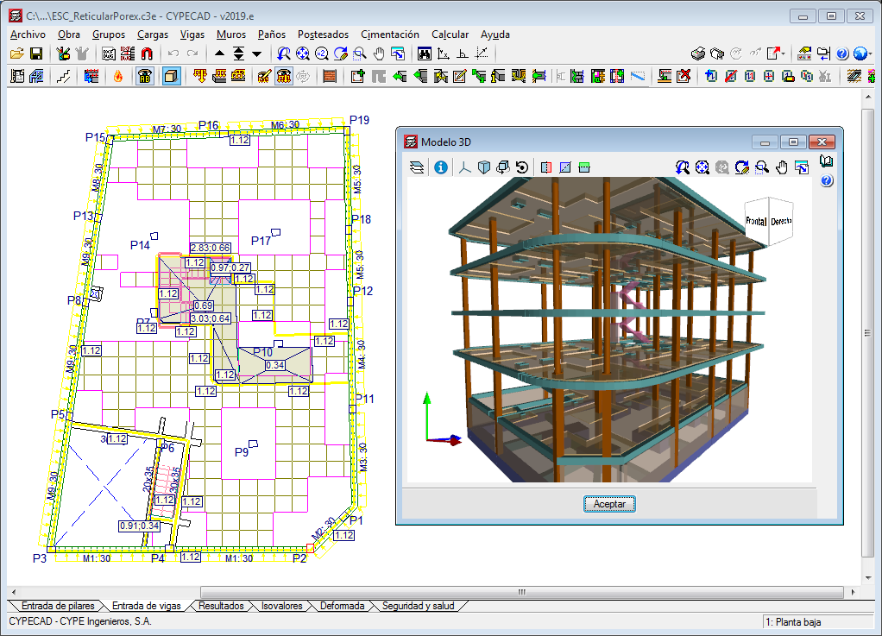Click the info icon in Modelo 3D

tap(441, 167)
